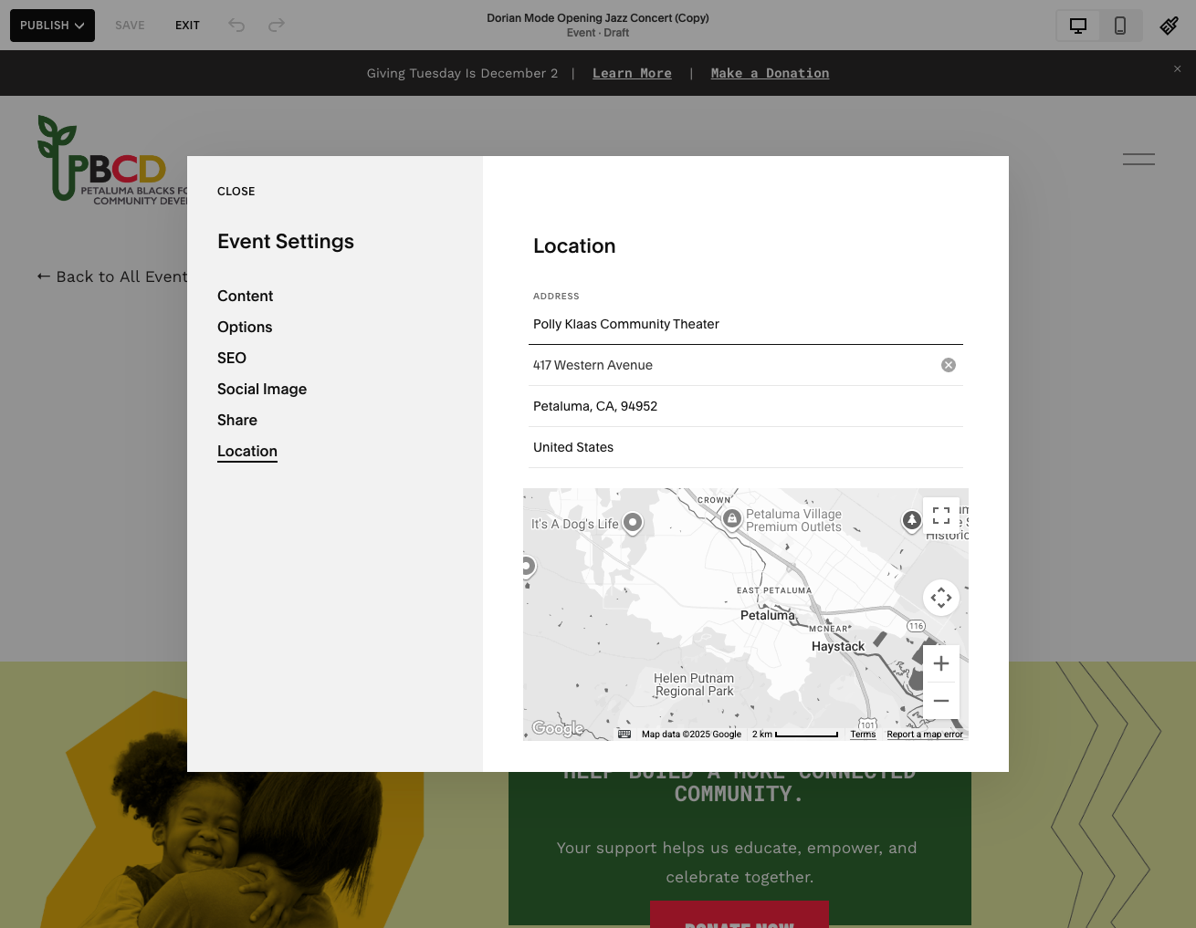Screen dimensions: 1196x928
Task: Open the Social Image tab
Action: click(262, 389)
